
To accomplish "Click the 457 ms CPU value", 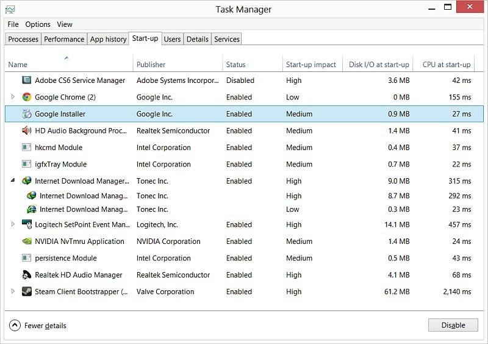I will [x=460, y=224].
